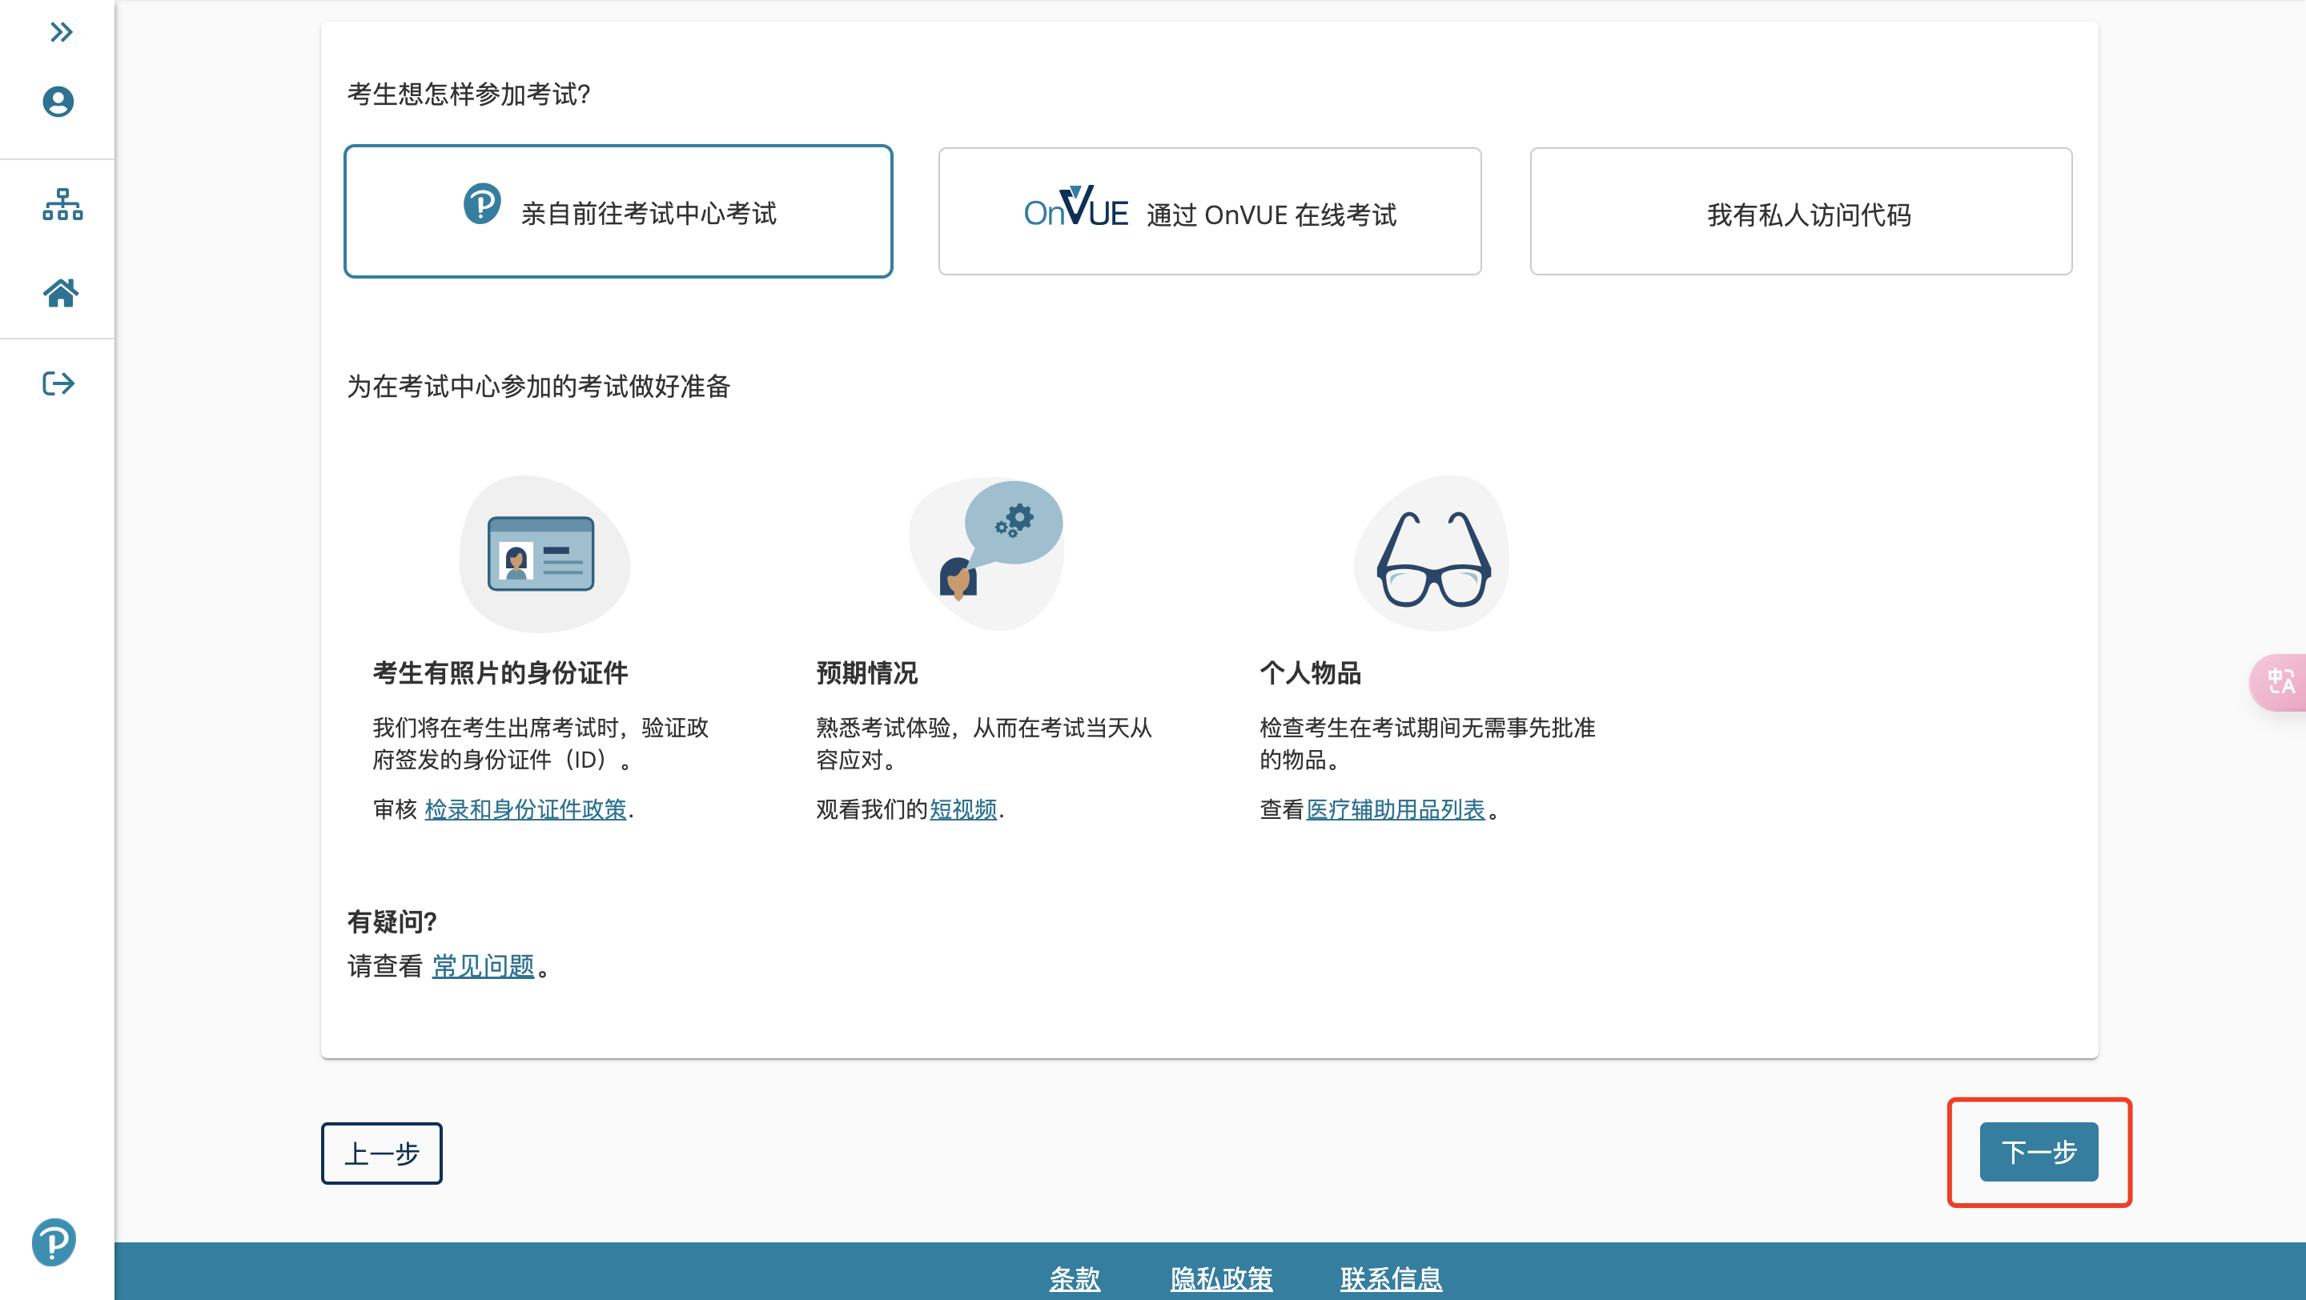The image size is (2306, 1300).
Task: Click the Pearson logo at sidebar bottom
Action: (54, 1242)
